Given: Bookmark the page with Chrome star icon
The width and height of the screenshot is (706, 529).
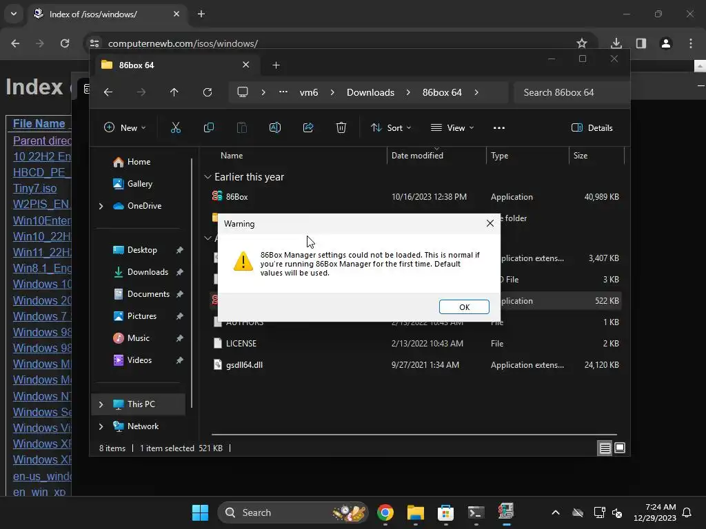Looking at the screenshot, I should [582, 43].
